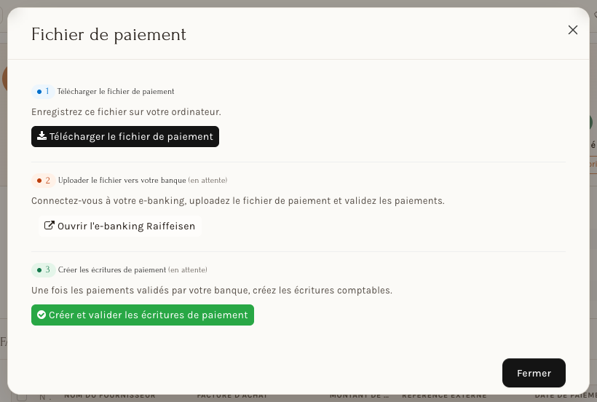Click the Fermer button
The height and width of the screenshot is (402, 597).
[534, 373]
